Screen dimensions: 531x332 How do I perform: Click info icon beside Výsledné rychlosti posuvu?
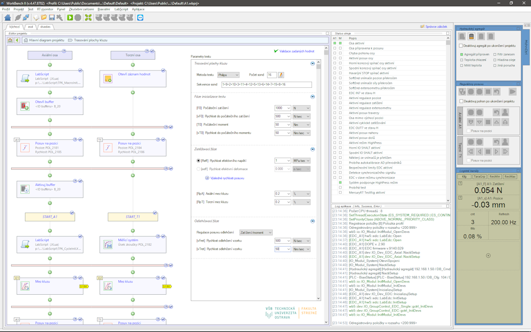point(207,178)
